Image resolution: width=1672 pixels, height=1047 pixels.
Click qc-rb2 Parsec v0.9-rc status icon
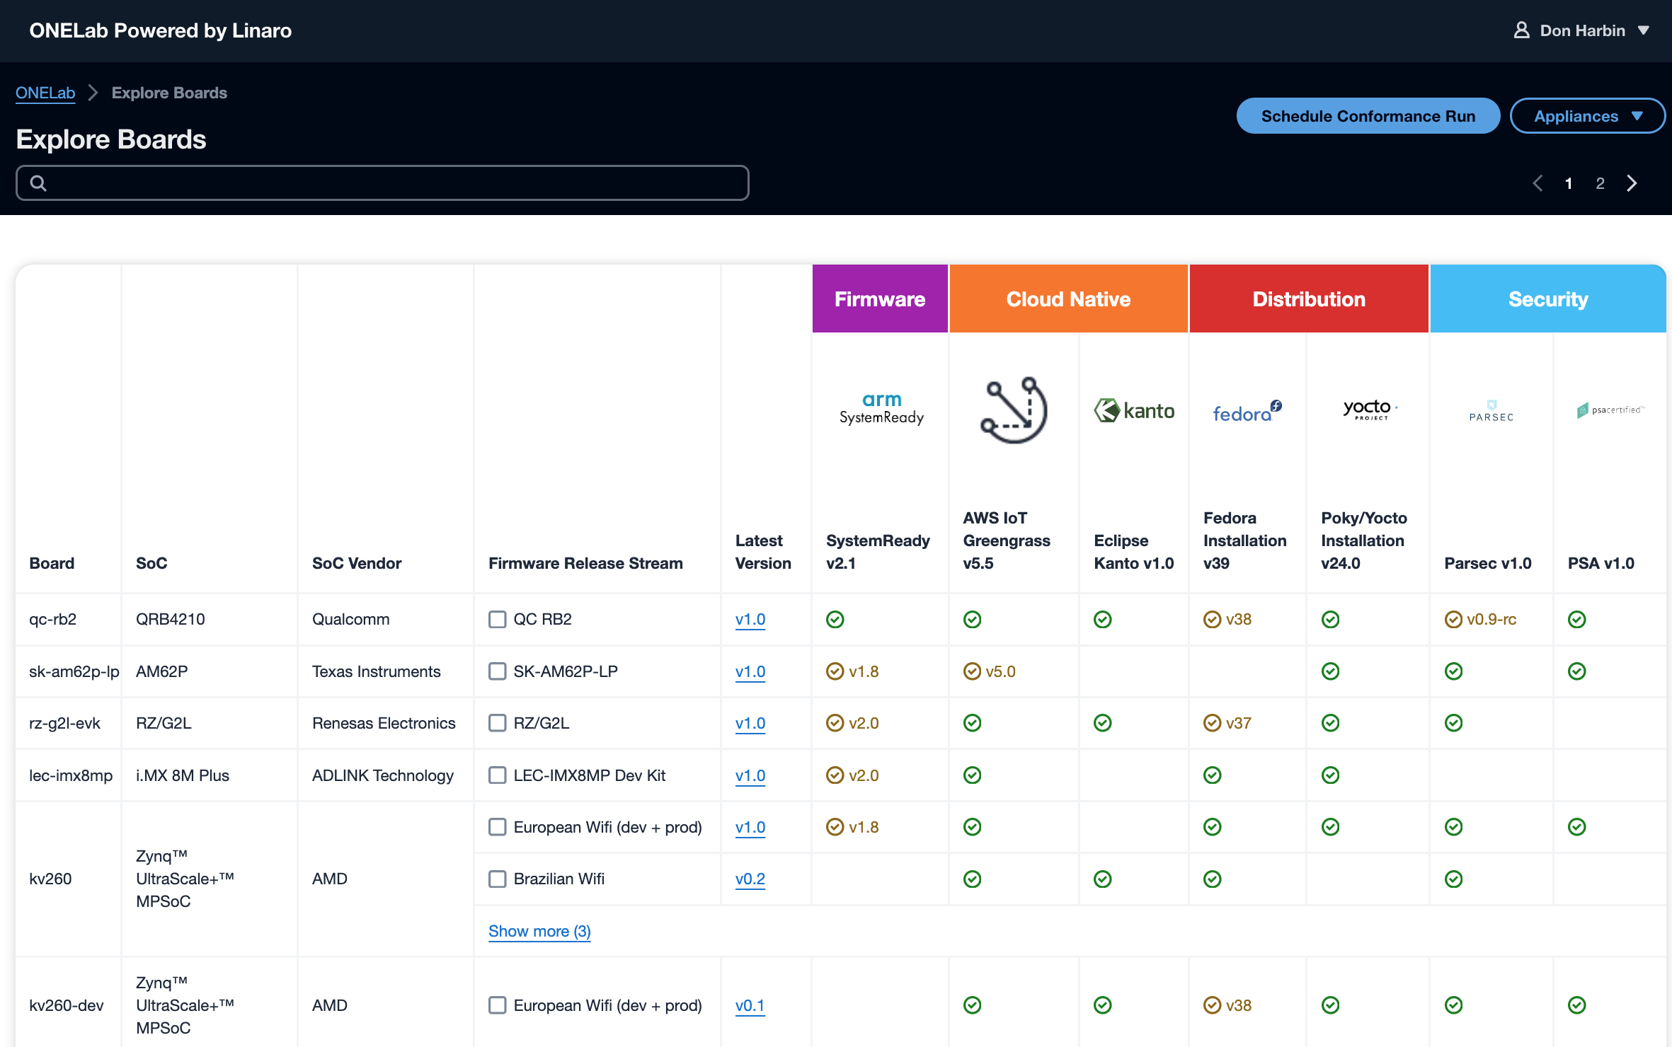pyautogui.click(x=1453, y=620)
